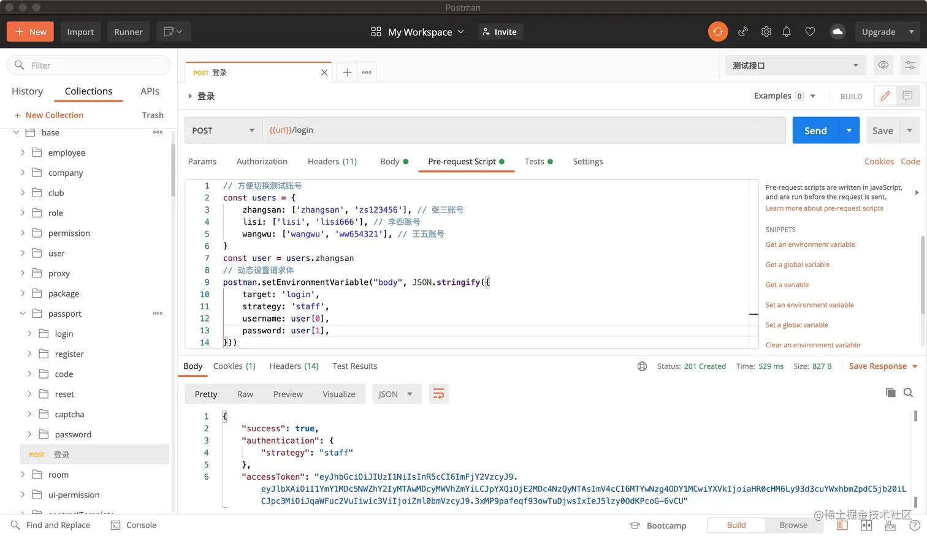Open the HTTP method POST dropdown
Image resolution: width=927 pixels, height=536 pixels.
pyautogui.click(x=223, y=130)
